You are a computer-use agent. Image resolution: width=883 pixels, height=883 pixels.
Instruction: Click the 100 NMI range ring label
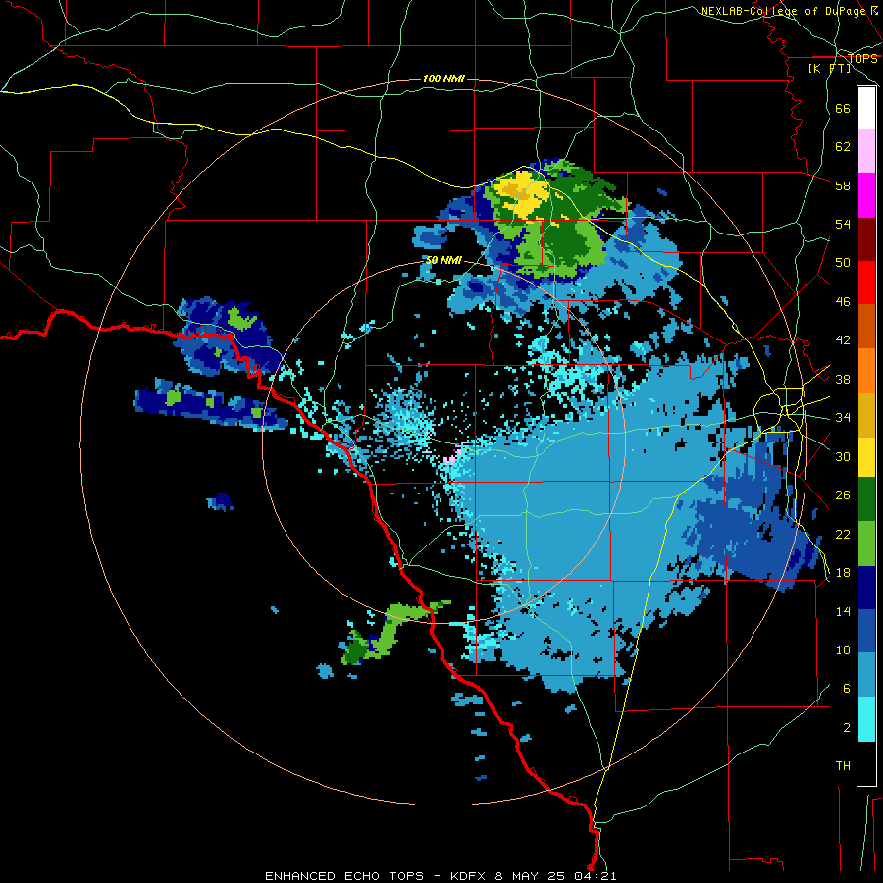[x=443, y=78]
